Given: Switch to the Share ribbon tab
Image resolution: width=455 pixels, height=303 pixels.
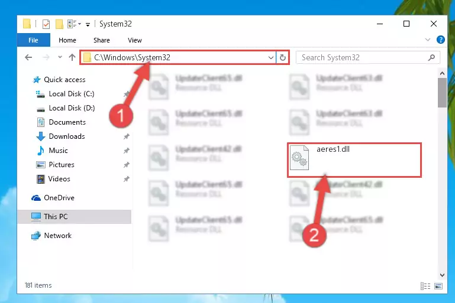Looking at the screenshot, I should pyautogui.click(x=102, y=40).
